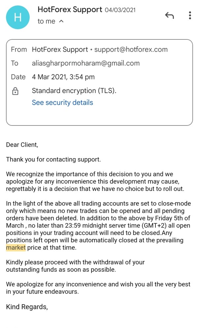Click the highlighted word "market"
Screen dimensions: 198x328
16,247
